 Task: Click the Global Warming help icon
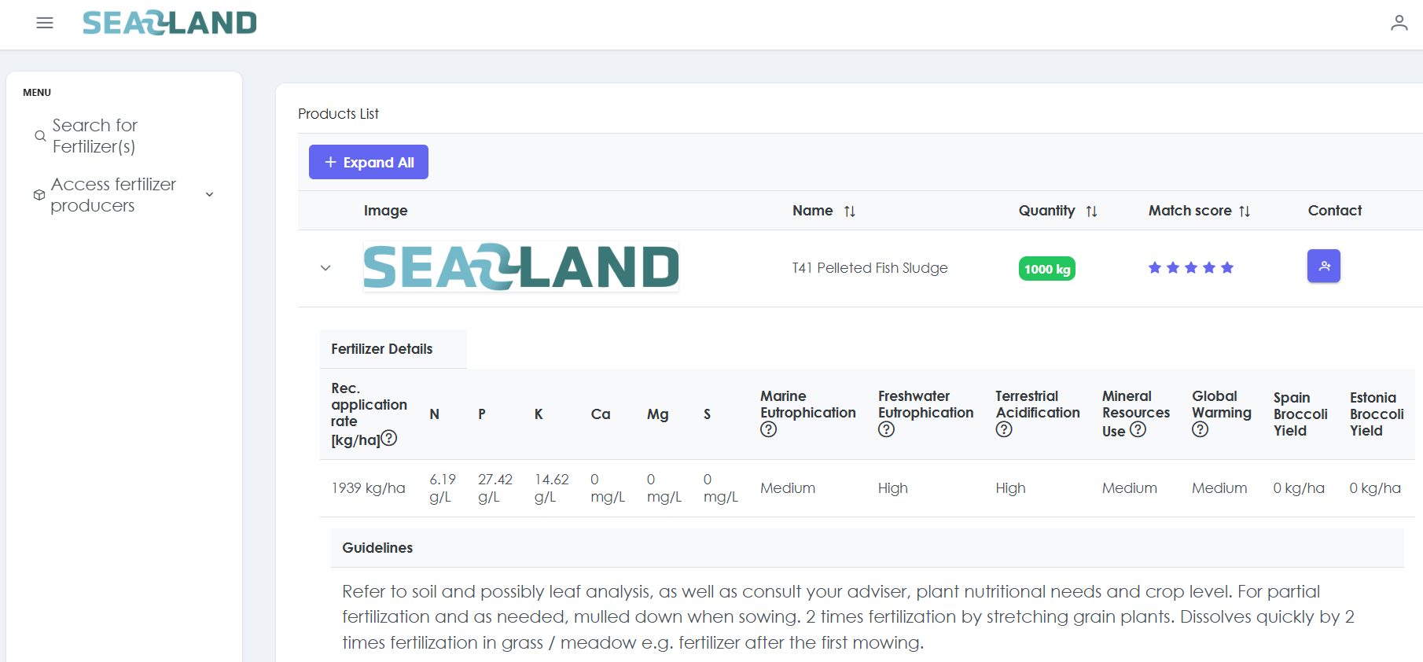click(x=1200, y=429)
